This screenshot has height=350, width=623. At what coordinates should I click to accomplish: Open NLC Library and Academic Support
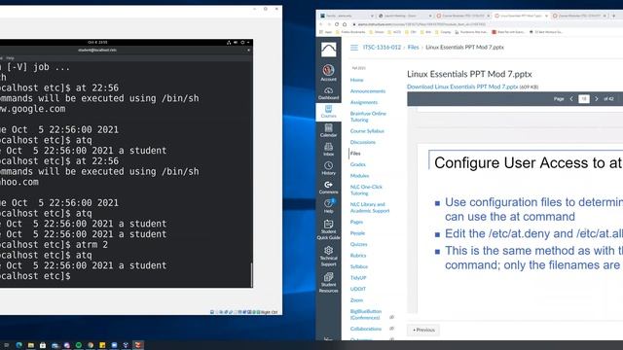coord(370,207)
